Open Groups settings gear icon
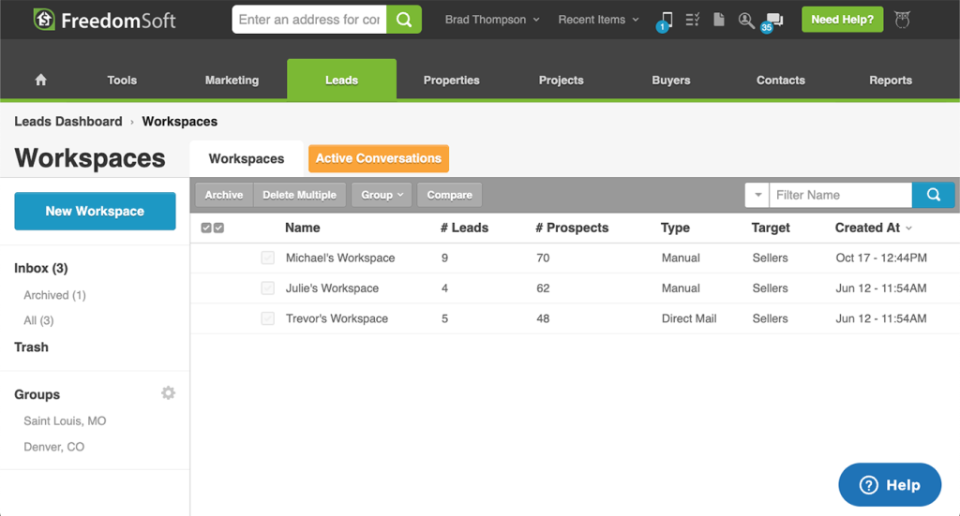The width and height of the screenshot is (960, 516). pyautogui.click(x=168, y=393)
